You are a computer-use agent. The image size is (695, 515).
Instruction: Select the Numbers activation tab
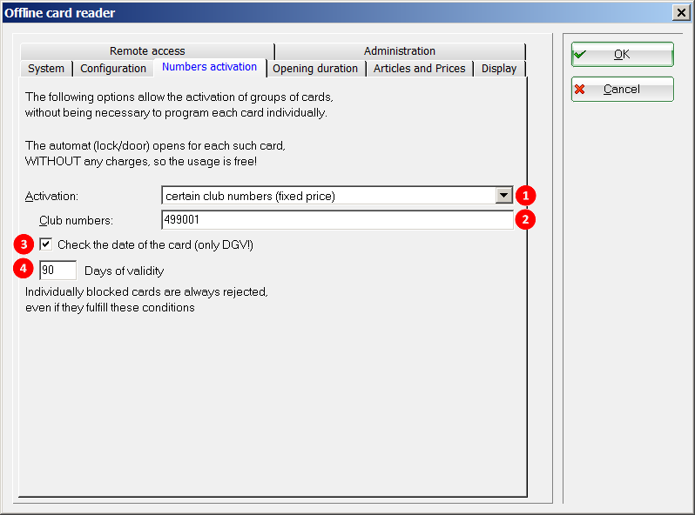tap(209, 67)
